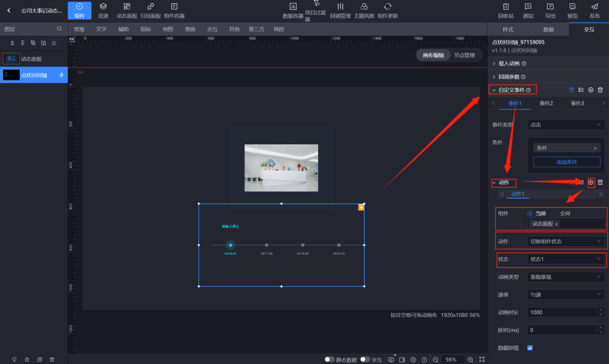Open the 主题风格 theme tool
Viewport: 609px width, 364px height.
coord(364,10)
